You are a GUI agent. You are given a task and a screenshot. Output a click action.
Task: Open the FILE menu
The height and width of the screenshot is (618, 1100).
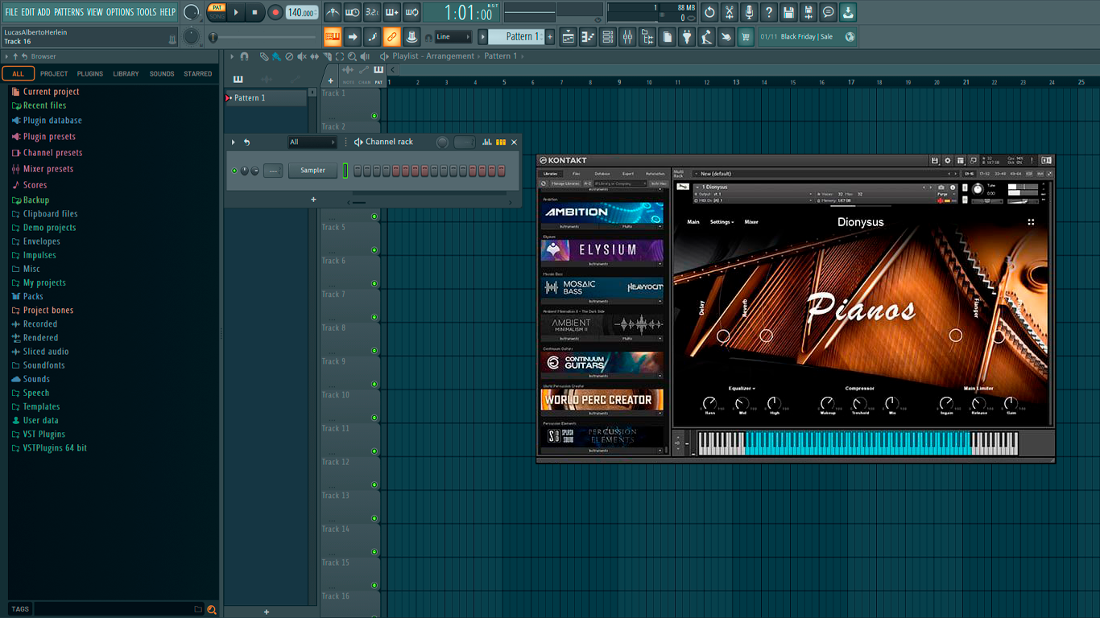pos(11,12)
